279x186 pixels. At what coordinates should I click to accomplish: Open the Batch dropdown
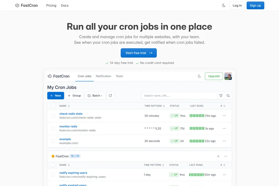[95, 96]
